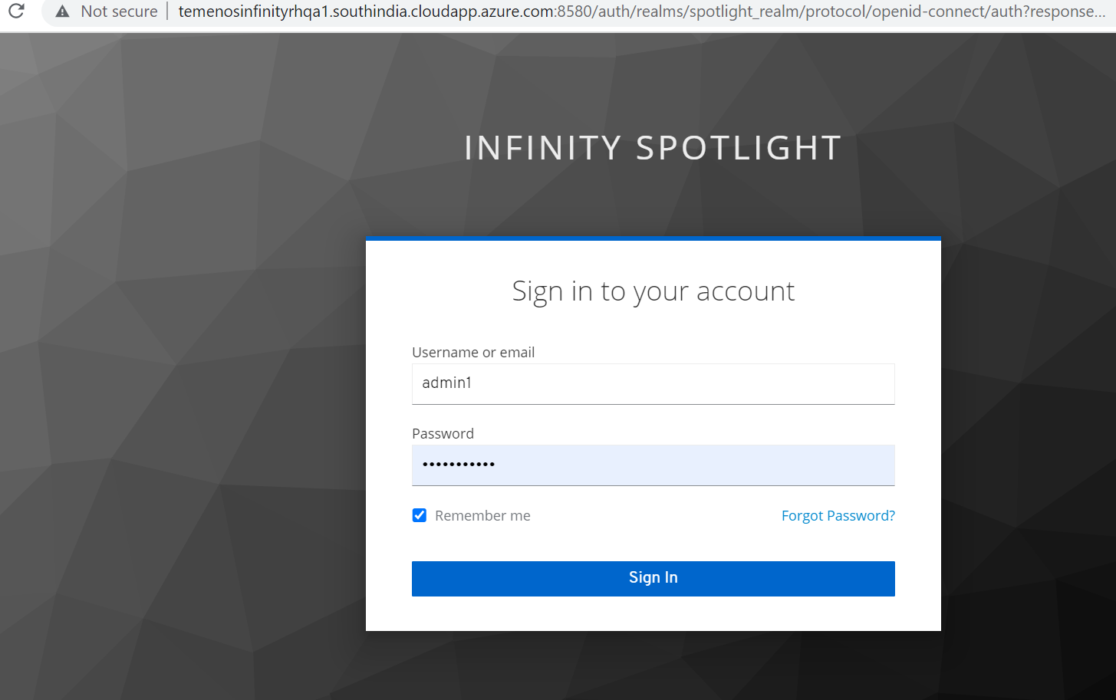This screenshot has width=1116, height=700.
Task: Click the Username or email label
Action: pos(473,352)
